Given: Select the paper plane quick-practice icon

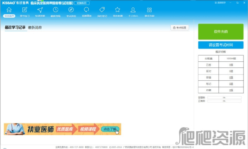Looking at the screenshot, I should [x=40, y=10].
